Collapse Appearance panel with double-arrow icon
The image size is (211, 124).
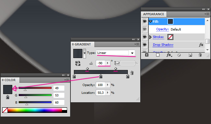(204, 9)
